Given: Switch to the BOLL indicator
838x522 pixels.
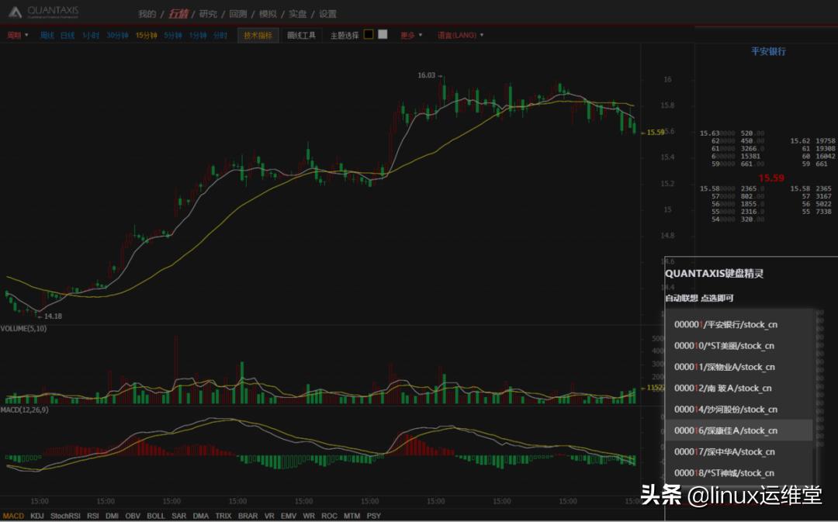Looking at the screenshot, I should pos(156,515).
